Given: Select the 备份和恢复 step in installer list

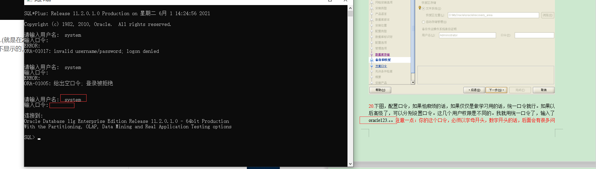Looking at the screenshot, I should click(383, 60).
